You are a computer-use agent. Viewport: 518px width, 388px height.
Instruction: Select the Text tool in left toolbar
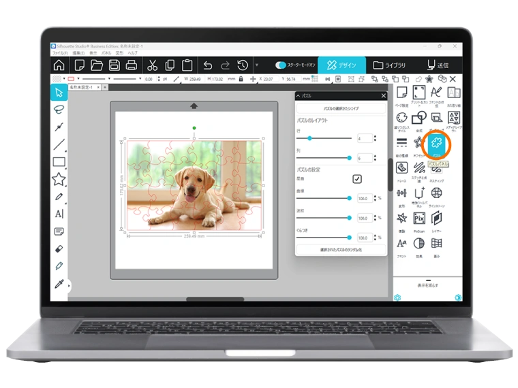(59, 214)
